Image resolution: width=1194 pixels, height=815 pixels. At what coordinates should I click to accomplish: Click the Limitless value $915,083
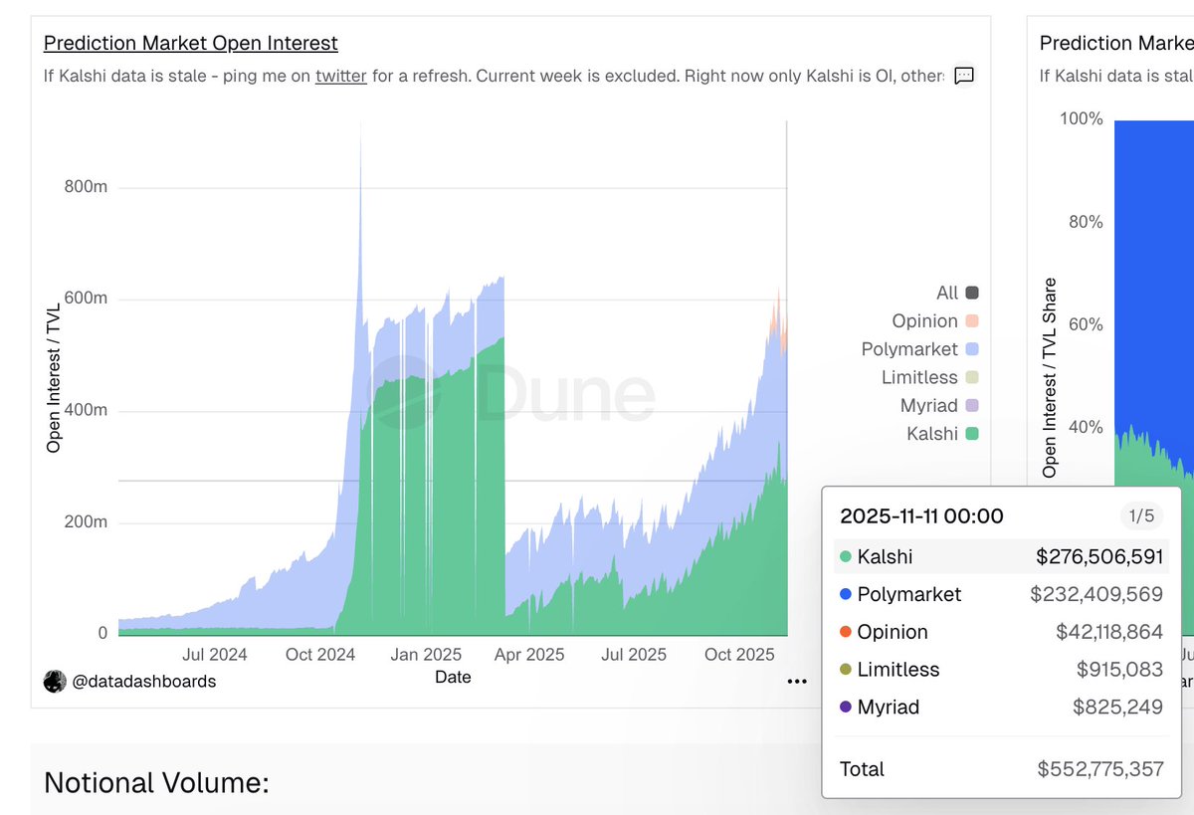[1119, 670]
